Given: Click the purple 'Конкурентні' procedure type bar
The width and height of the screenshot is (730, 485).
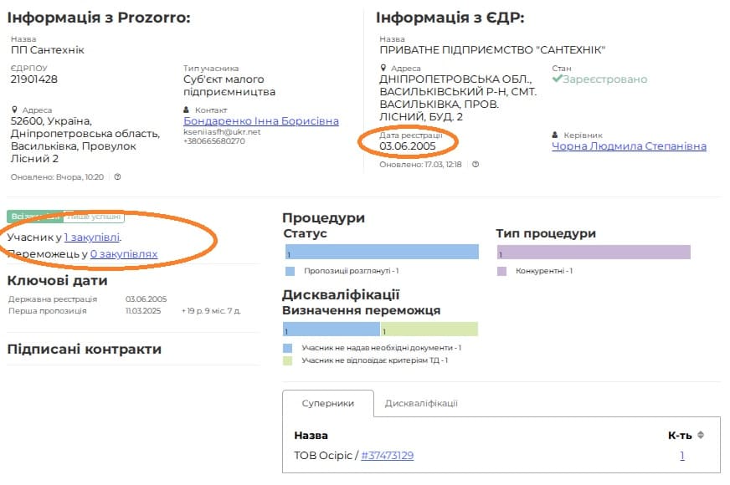Looking at the screenshot, I should pos(594,253).
